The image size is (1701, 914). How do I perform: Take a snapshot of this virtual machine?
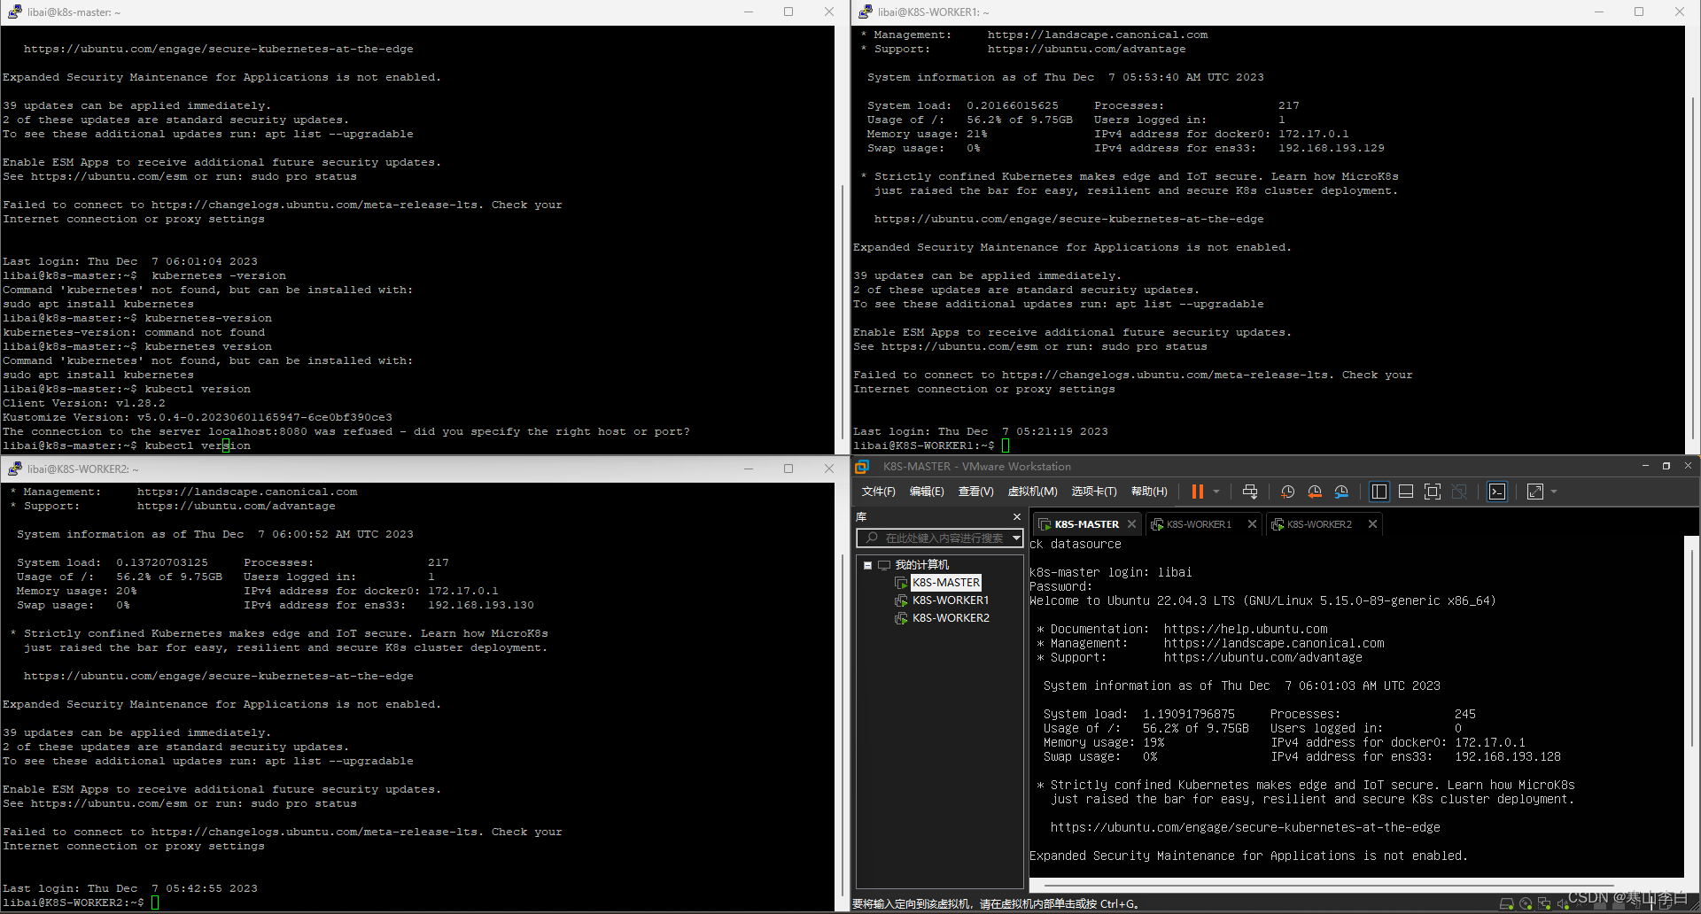(1287, 492)
